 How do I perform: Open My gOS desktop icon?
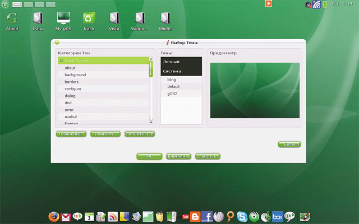pos(63,21)
